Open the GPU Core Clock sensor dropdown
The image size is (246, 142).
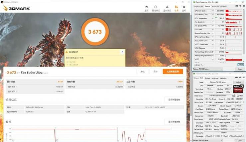[x=213, y=11]
